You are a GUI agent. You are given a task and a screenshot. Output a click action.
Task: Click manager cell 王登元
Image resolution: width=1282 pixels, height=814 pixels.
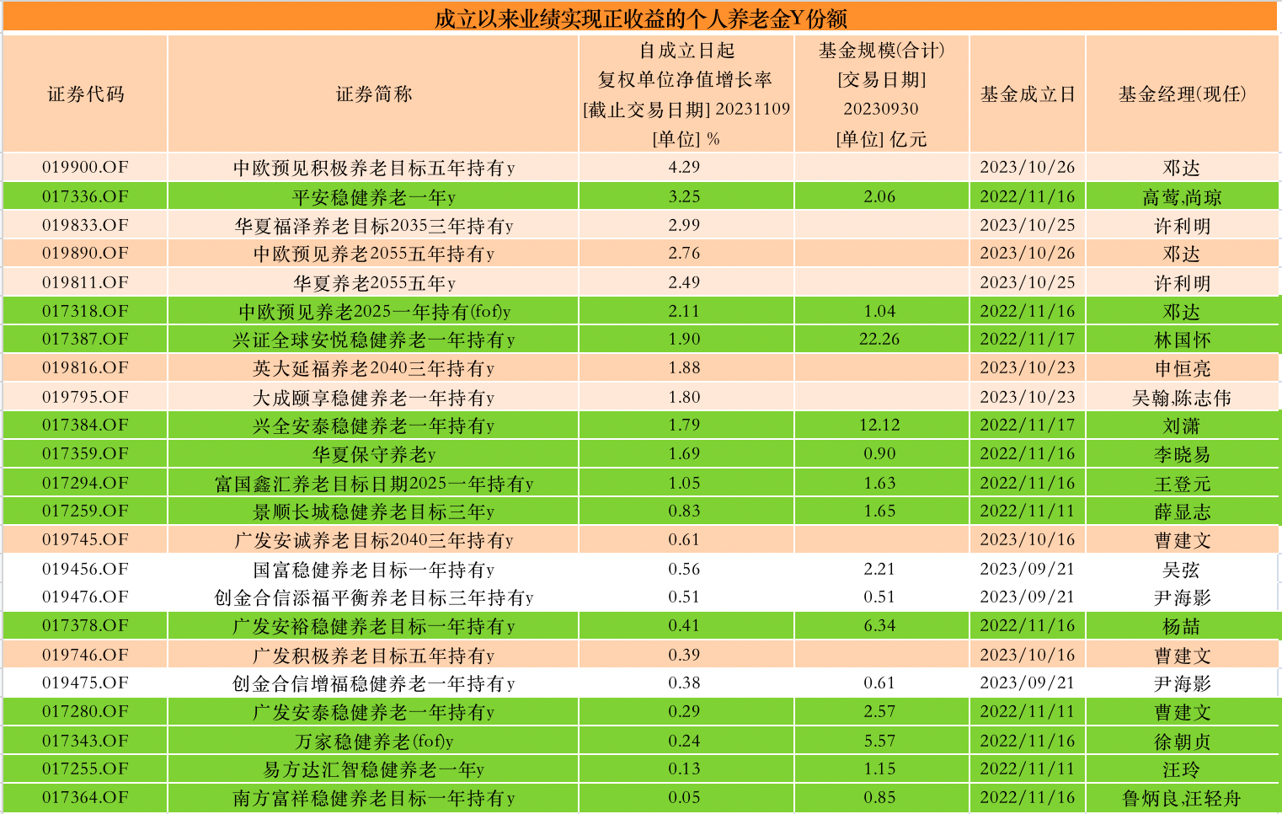tap(1182, 484)
